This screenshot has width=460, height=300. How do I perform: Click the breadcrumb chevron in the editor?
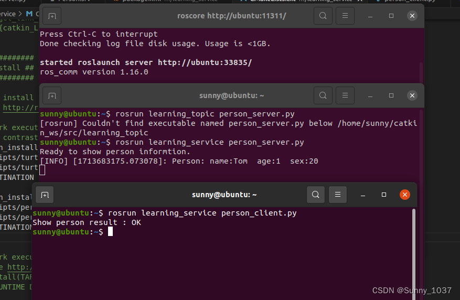(20, 14)
